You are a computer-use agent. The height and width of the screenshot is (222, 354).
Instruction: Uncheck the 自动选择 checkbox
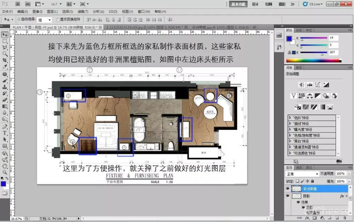(x=19, y=19)
